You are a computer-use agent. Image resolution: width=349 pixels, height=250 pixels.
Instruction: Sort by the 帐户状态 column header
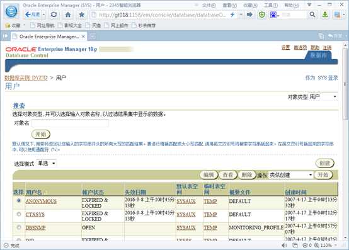point(93,192)
